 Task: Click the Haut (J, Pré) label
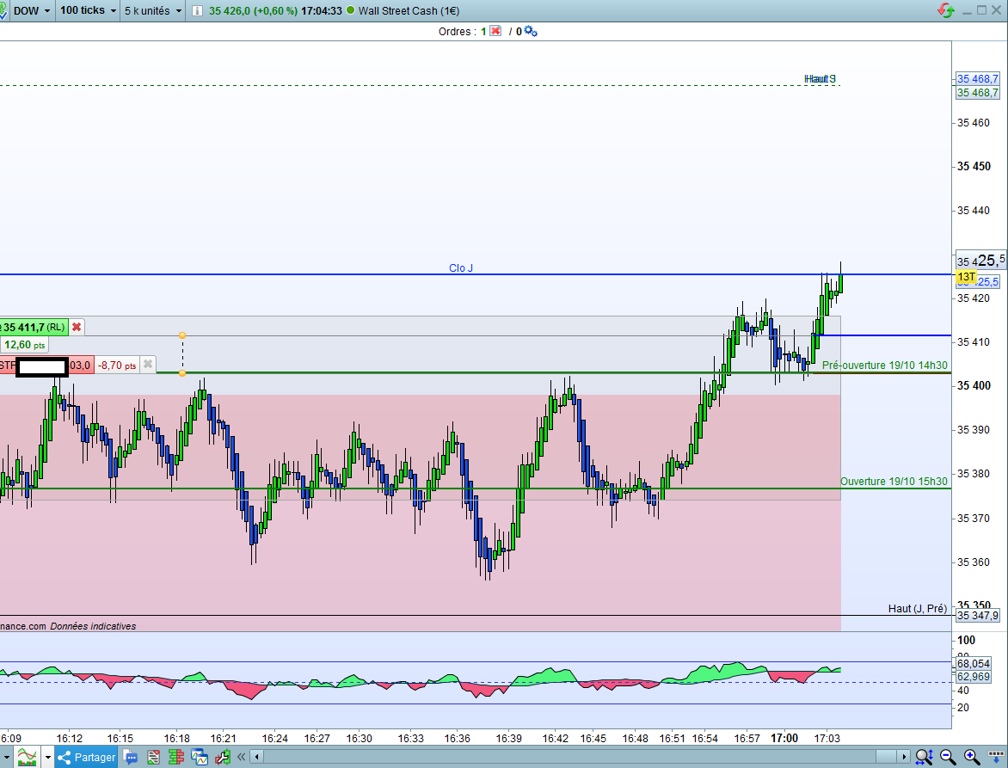click(x=918, y=608)
